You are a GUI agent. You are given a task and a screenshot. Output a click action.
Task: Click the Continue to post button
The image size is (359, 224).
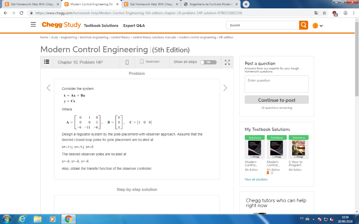[x=276, y=99]
